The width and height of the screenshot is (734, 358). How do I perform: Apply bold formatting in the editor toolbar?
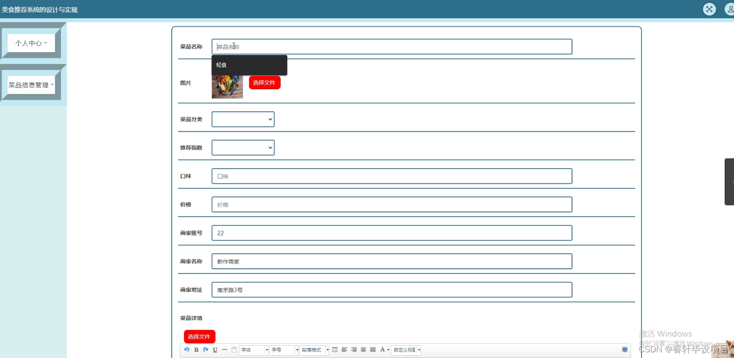(197, 350)
